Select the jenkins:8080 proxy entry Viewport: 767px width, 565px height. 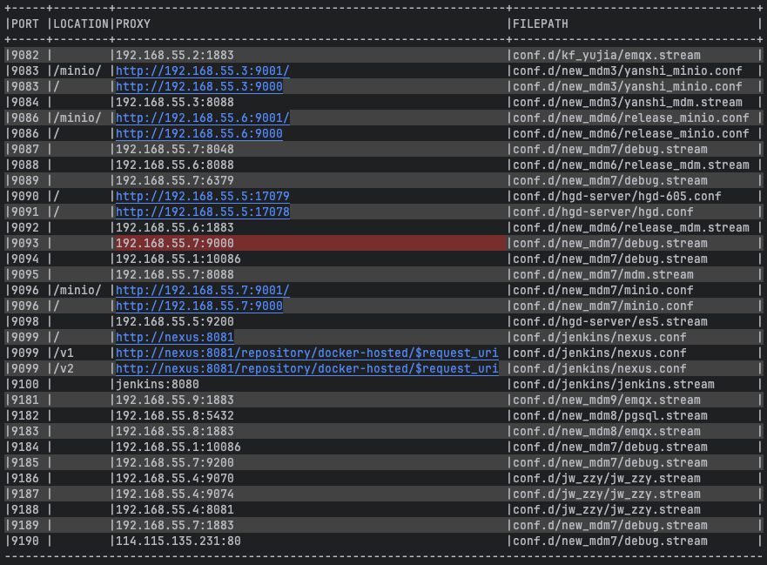click(157, 384)
